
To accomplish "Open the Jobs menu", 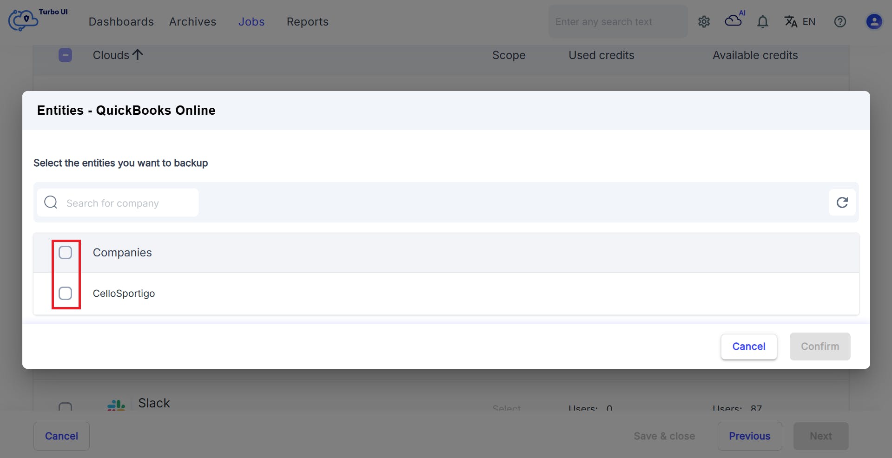I will click(251, 22).
